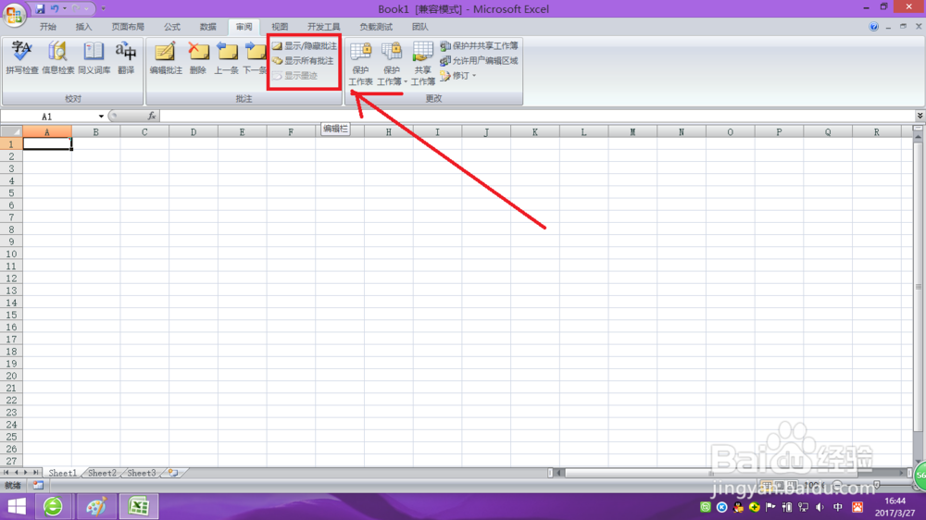926x520 pixels.
Task: Click the QQ penguin tray icon
Action: (x=738, y=507)
